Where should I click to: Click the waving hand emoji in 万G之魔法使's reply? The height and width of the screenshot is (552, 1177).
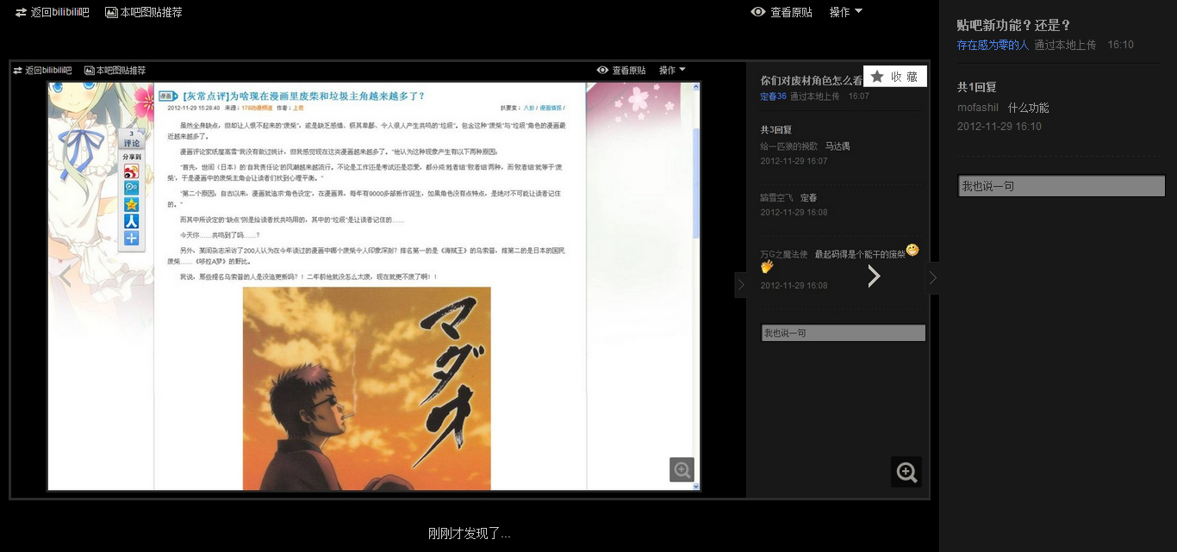click(x=767, y=267)
